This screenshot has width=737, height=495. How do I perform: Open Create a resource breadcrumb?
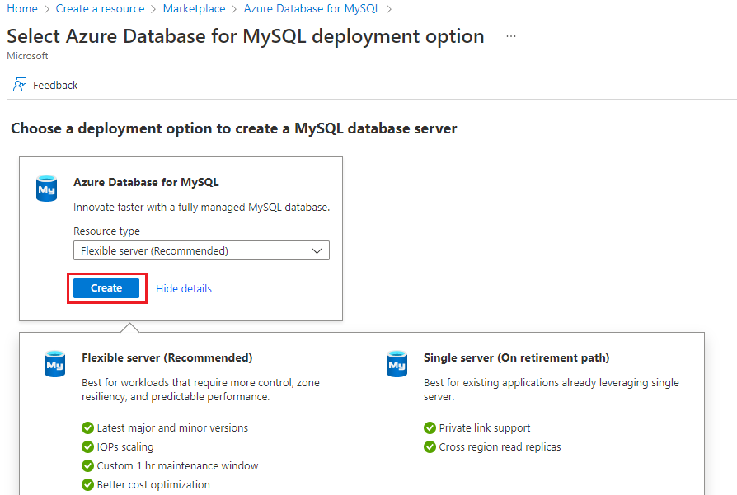100,8
